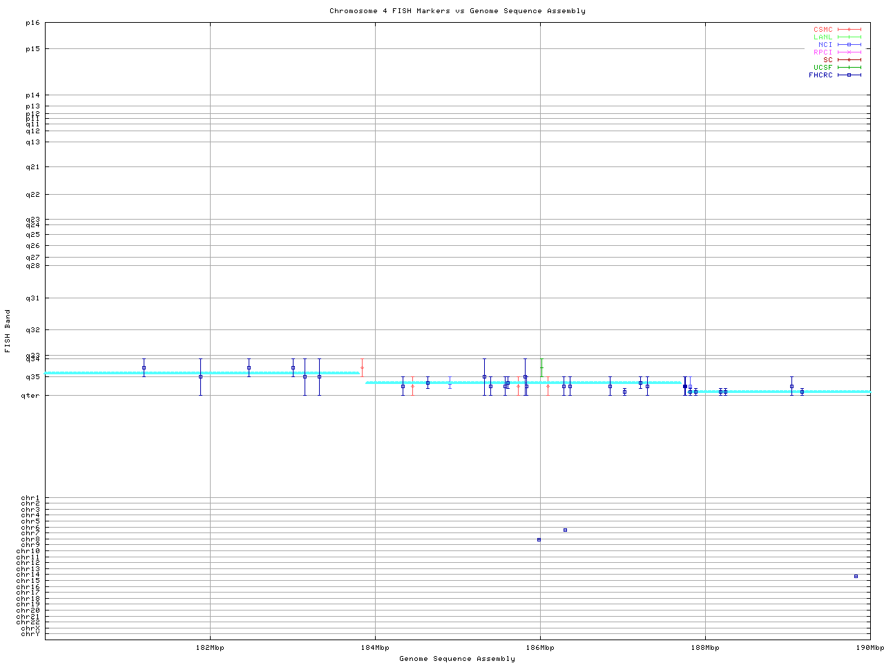Select the p15 band label
The height and width of the screenshot is (663, 884).
point(32,48)
